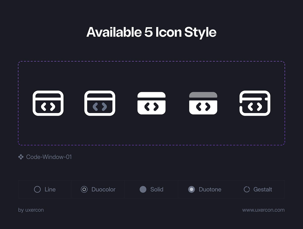Click the filled circle Solid style icon
The height and width of the screenshot is (229, 303).
coord(143,189)
